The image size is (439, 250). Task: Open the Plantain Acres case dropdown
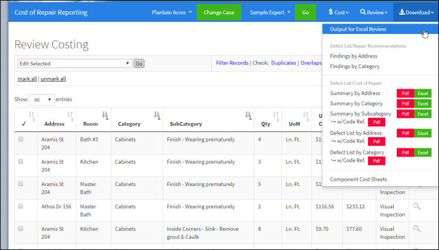point(171,12)
